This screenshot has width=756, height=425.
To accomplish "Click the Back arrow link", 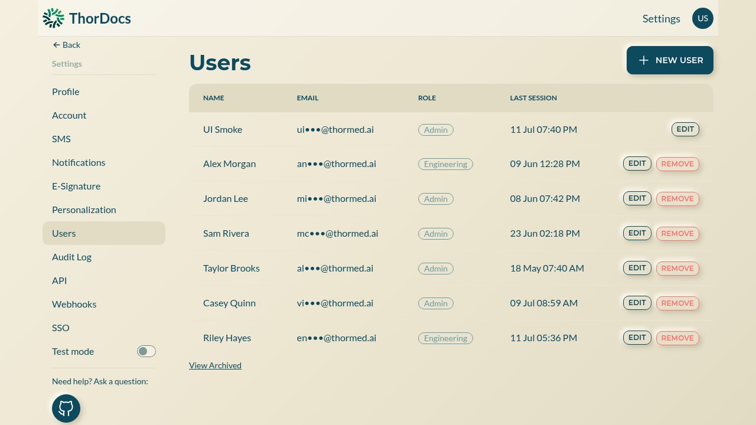I will pyautogui.click(x=66, y=45).
